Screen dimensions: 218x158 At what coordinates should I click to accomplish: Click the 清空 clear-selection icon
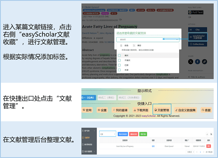coord(134,45)
